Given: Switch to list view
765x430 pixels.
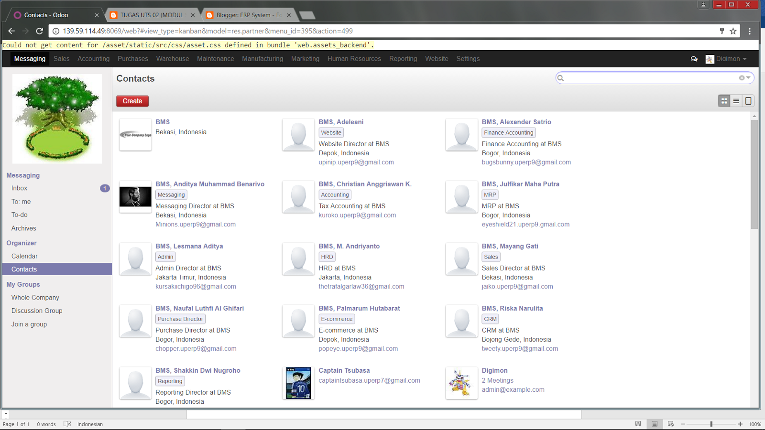Looking at the screenshot, I should click(736, 101).
